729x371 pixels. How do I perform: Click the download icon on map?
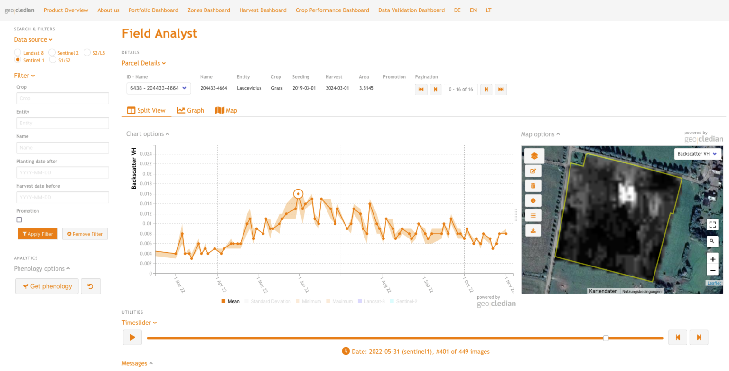[x=533, y=230]
